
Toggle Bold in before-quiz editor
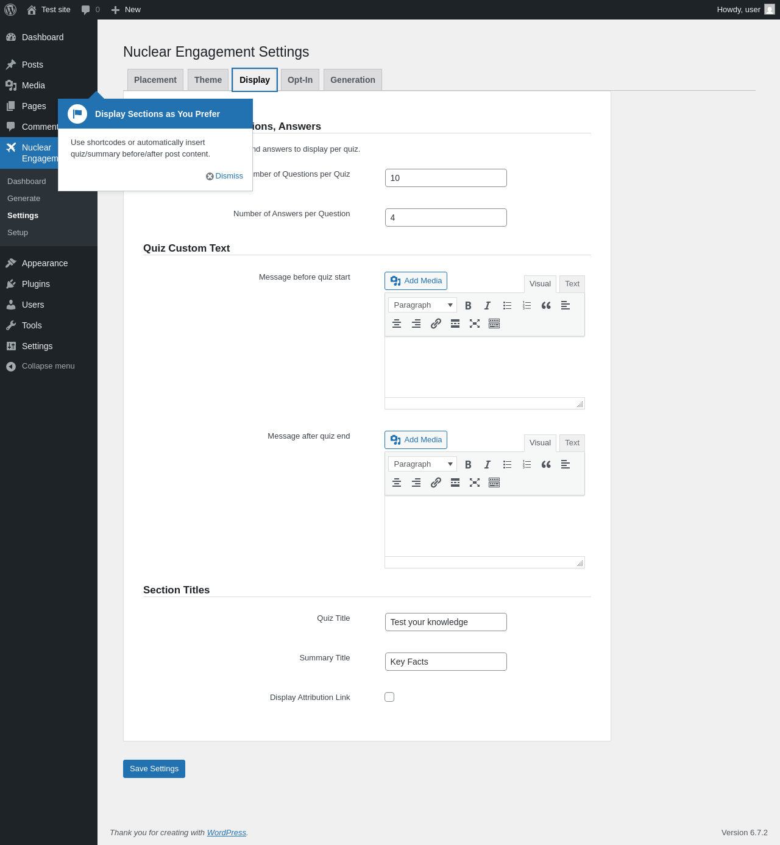[x=468, y=305]
